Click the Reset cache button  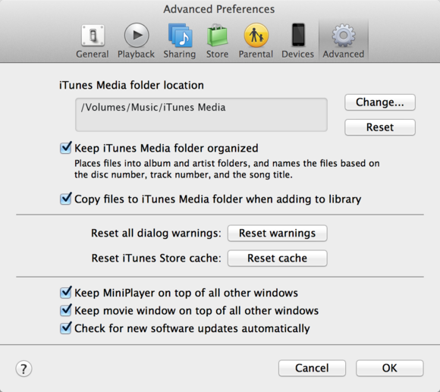click(277, 258)
